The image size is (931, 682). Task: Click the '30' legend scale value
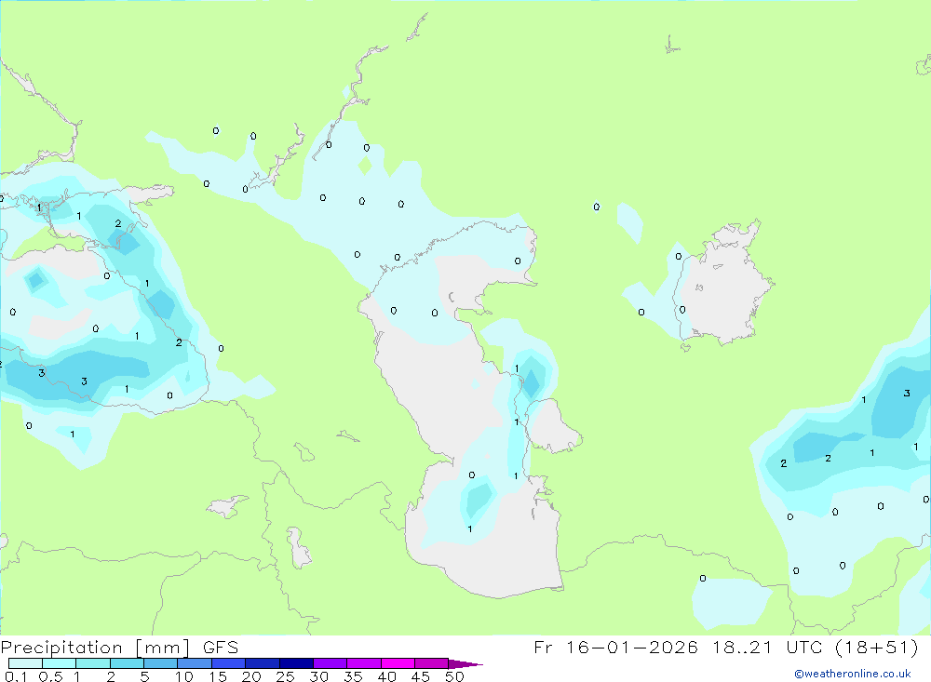(x=319, y=676)
